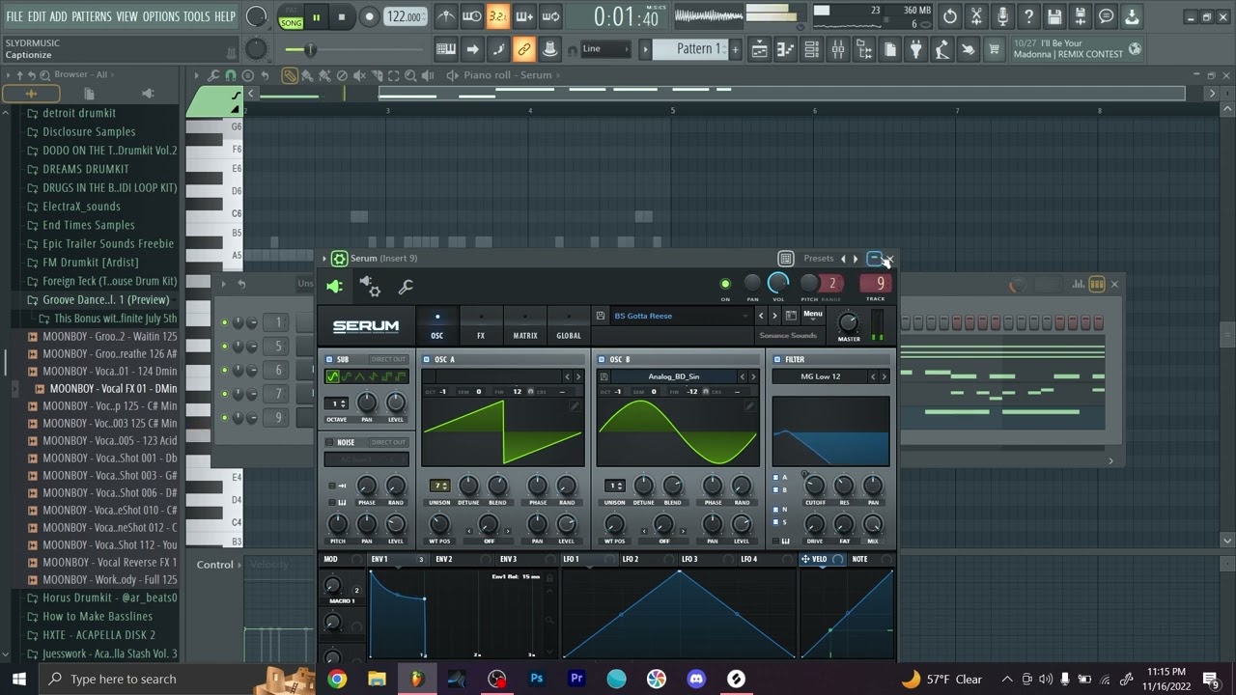Switch to Serum MATRIX tab
This screenshot has width=1236, height=695.
[x=525, y=326]
